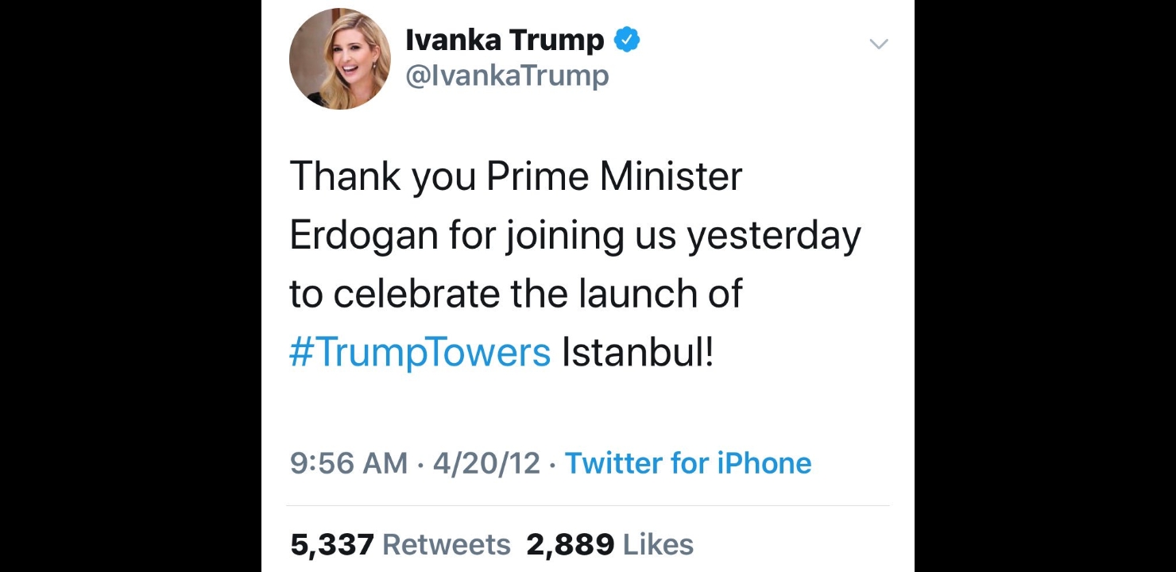The image size is (1176, 572).
Task: Open Twitter for iPhone source link
Action: pos(688,463)
